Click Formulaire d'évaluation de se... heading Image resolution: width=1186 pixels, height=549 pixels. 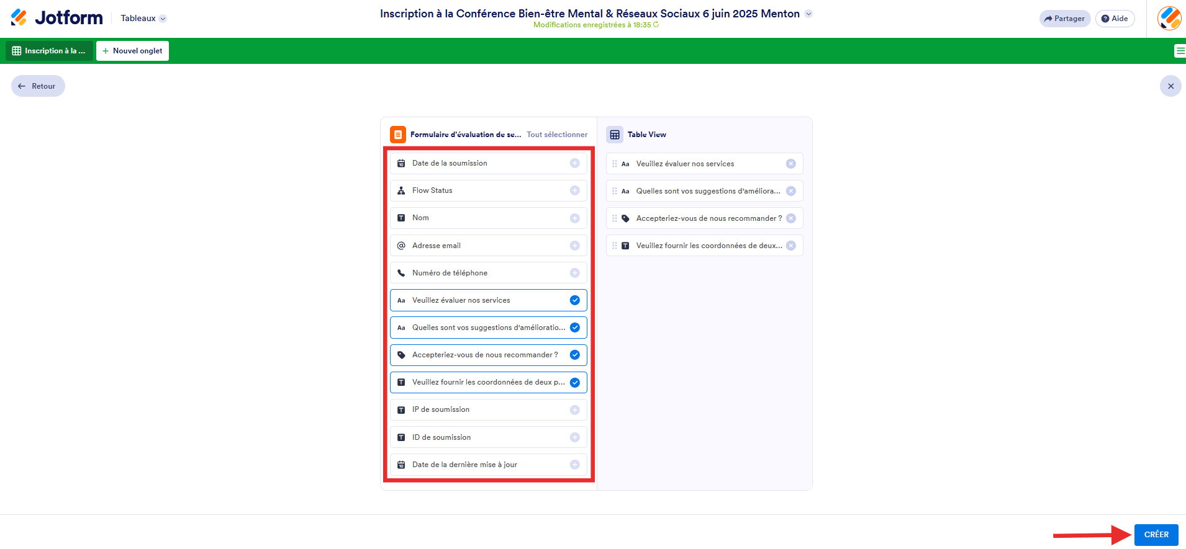point(466,135)
